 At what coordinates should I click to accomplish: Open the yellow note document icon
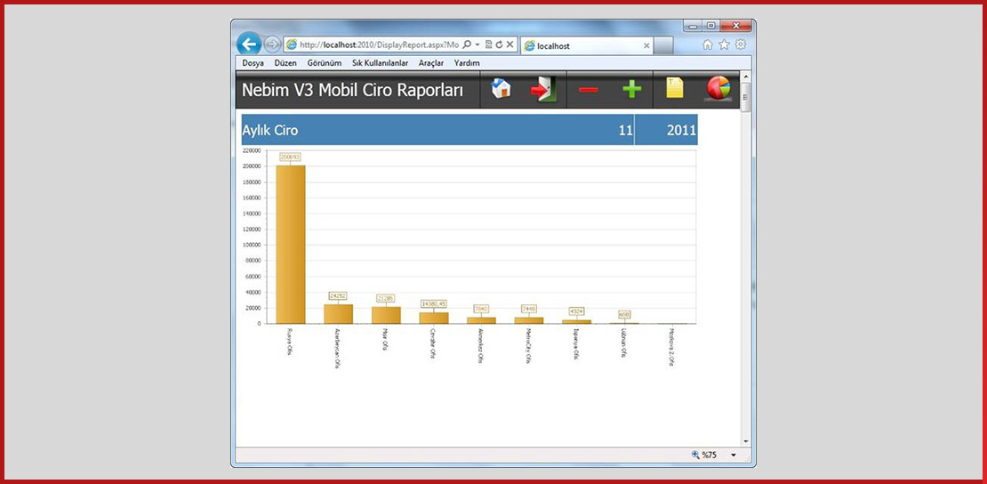pyautogui.click(x=675, y=89)
